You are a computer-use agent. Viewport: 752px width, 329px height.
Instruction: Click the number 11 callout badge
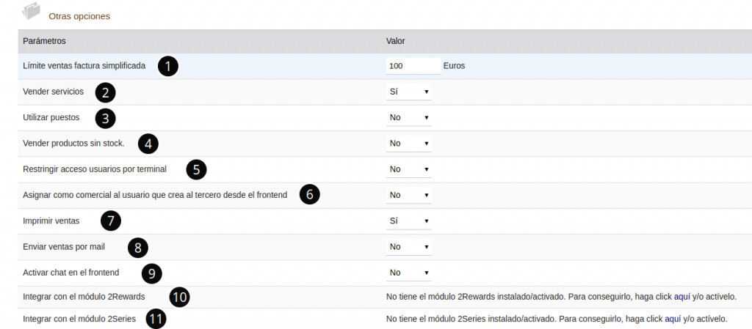[x=154, y=320]
